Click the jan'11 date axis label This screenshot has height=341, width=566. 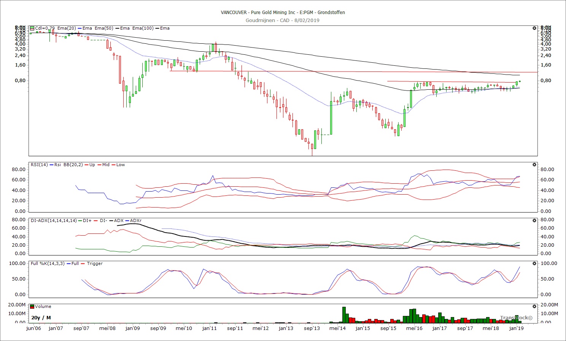click(210, 328)
